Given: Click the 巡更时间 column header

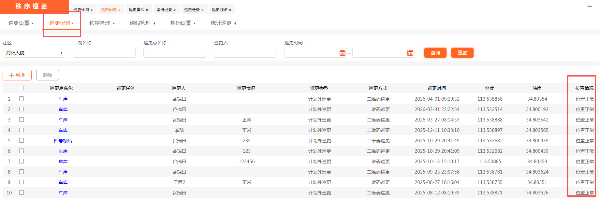Looking at the screenshot, I should pos(437,88).
